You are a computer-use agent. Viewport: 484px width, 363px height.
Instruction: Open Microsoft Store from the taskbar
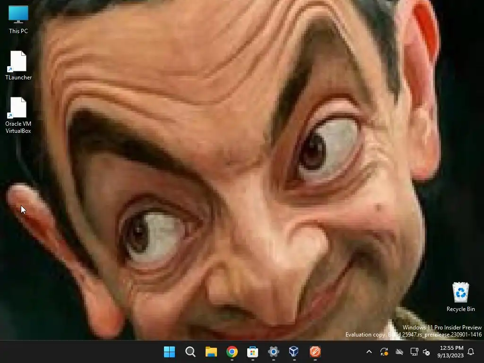click(x=252, y=352)
